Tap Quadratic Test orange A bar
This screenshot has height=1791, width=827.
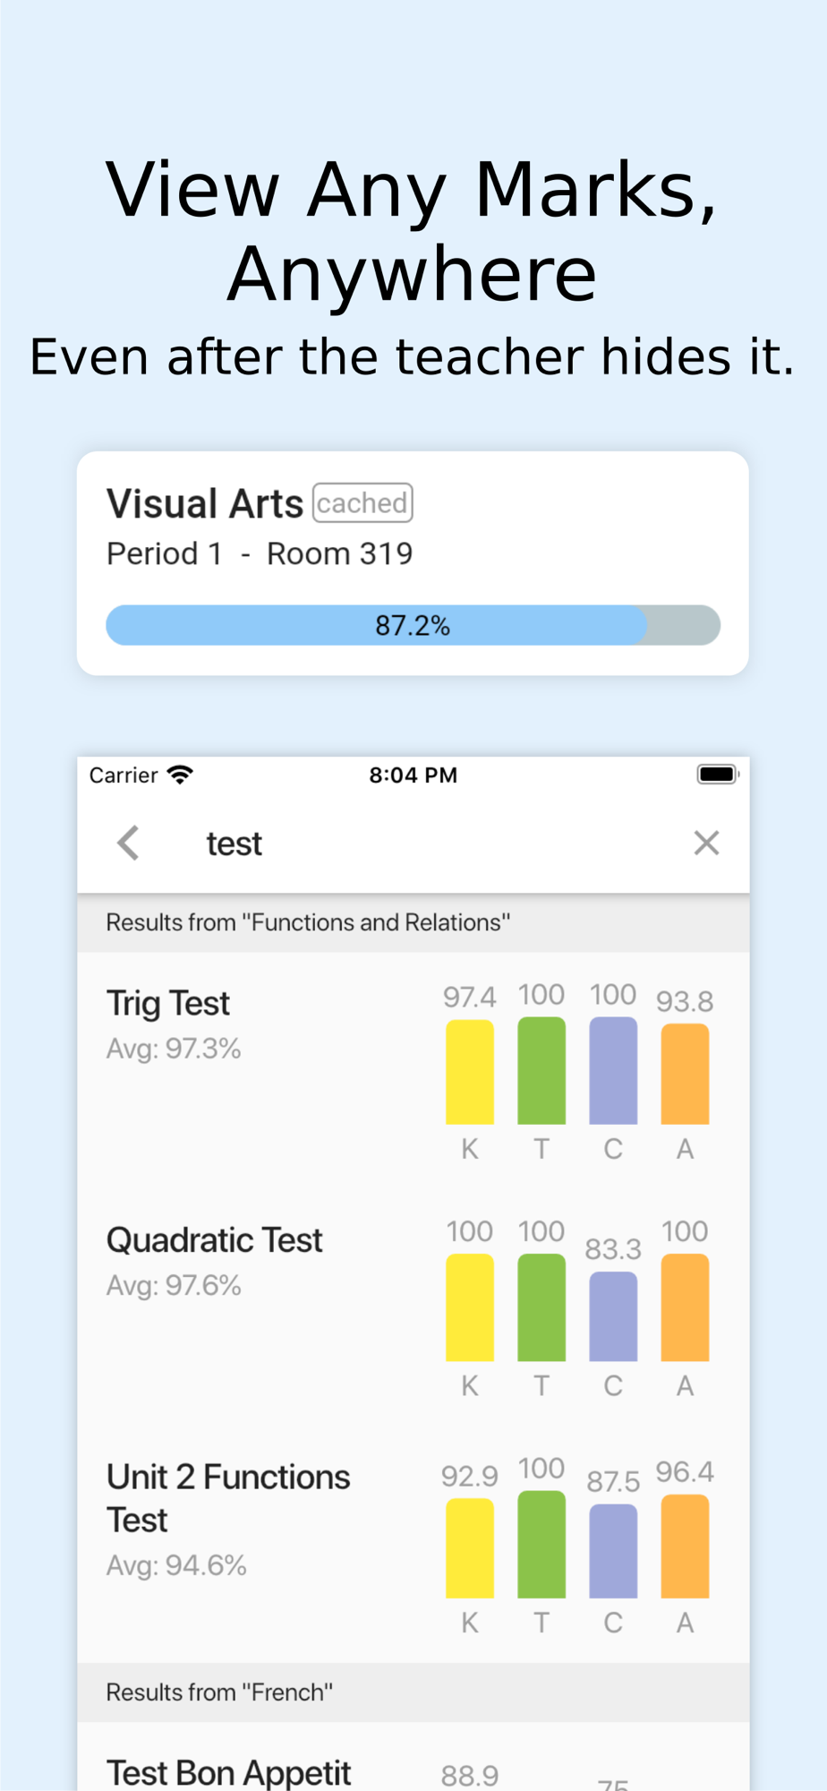pos(685,1307)
